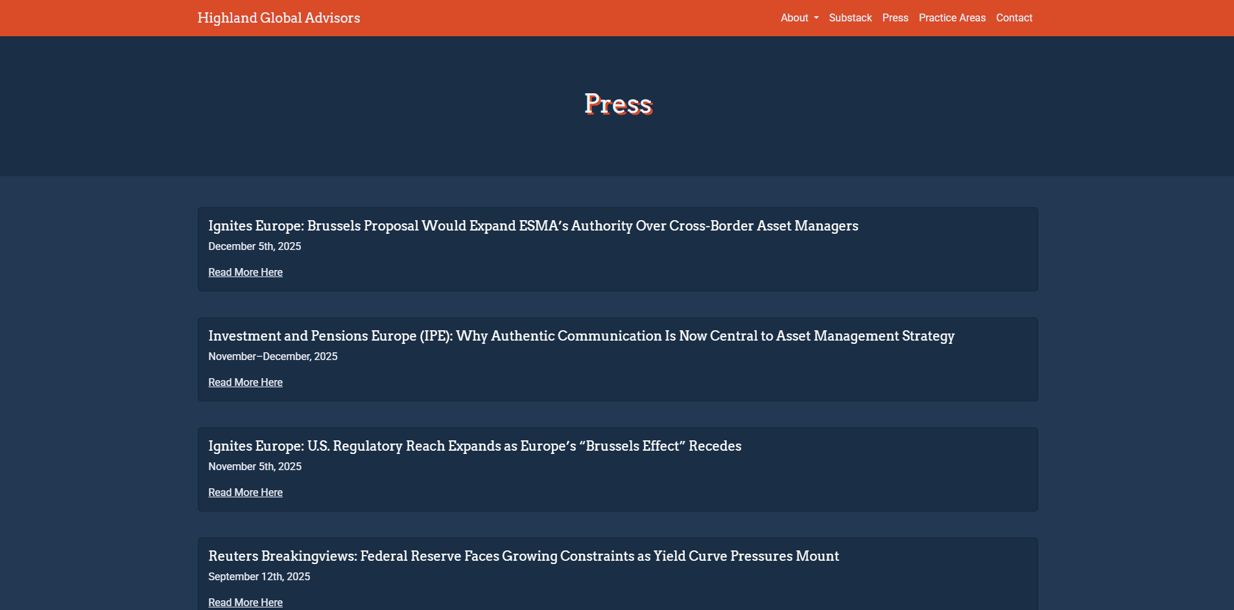Click the November–December, 2025 date text
This screenshot has height=610, width=1234.
272,357
